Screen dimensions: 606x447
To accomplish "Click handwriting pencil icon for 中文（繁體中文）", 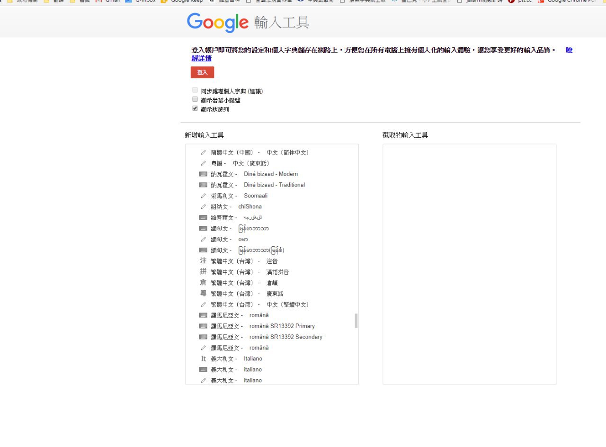I will click(203, 304).
